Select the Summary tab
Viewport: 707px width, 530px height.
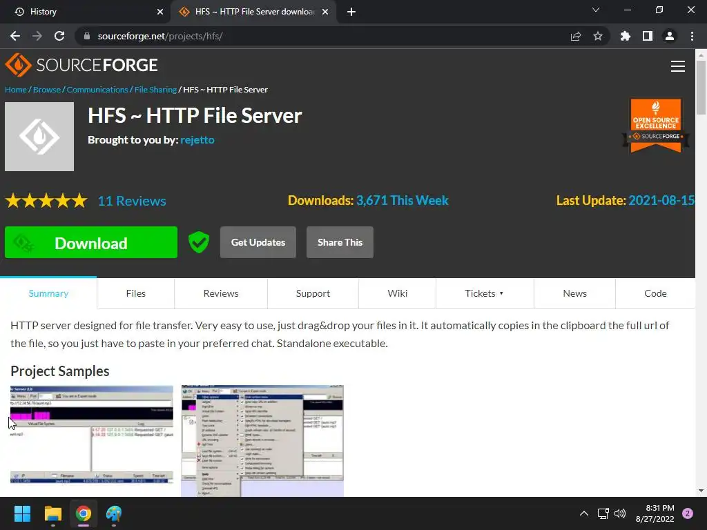pos(48,293)
